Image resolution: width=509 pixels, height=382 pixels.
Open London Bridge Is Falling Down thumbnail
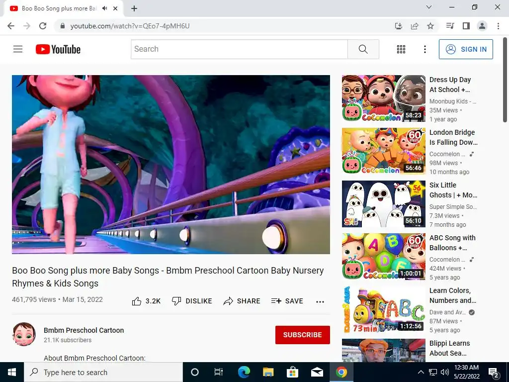click(x=383, y=151)
